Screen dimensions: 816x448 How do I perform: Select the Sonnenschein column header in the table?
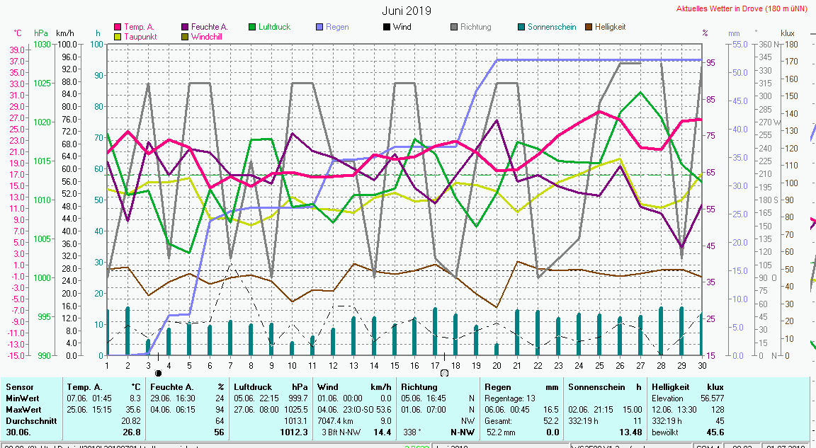[595, 387]
